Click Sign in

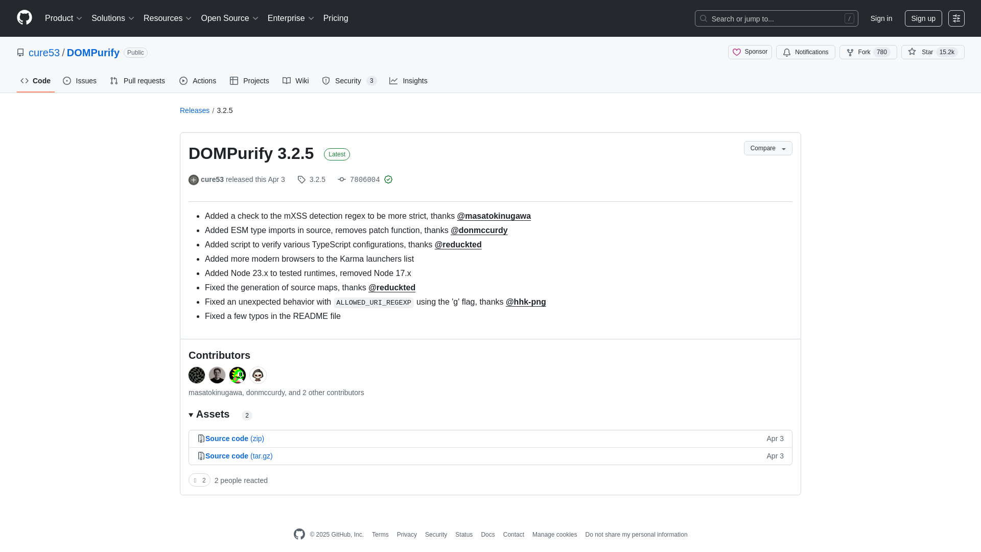click(x=881, y=18)
